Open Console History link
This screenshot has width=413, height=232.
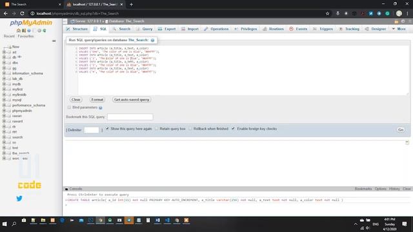394,189
